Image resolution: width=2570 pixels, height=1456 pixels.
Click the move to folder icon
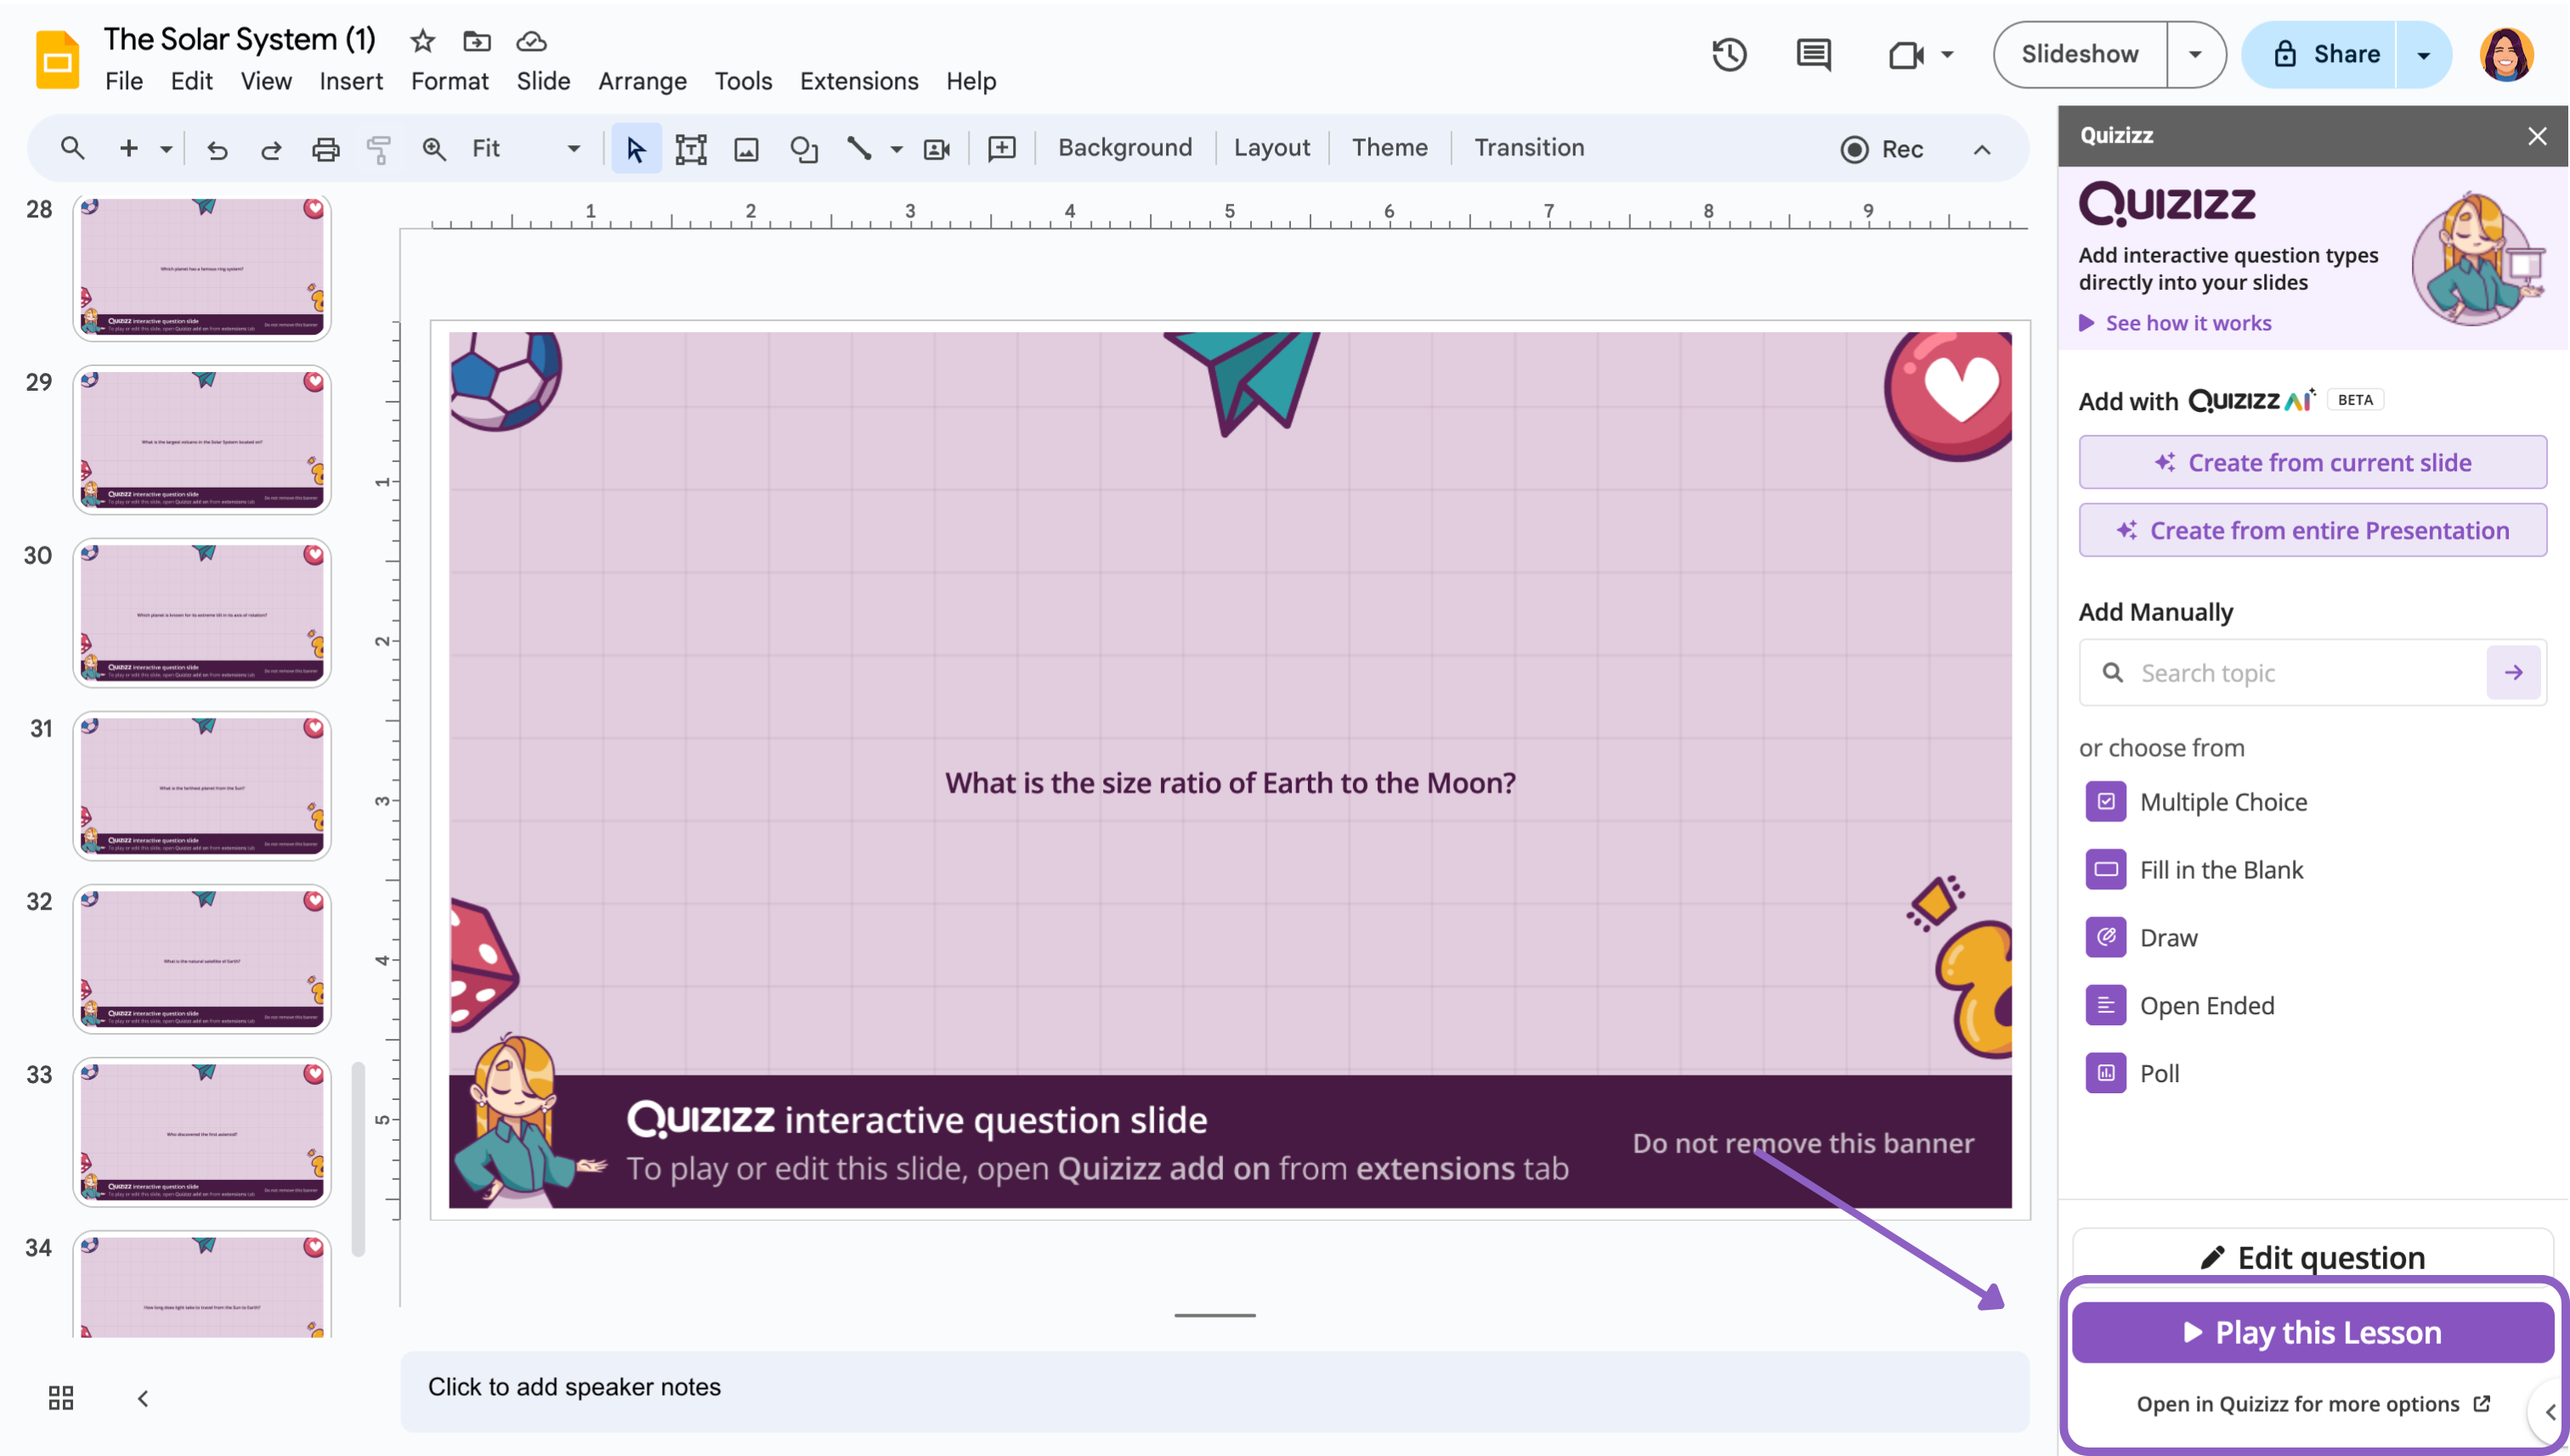[476, 41]
